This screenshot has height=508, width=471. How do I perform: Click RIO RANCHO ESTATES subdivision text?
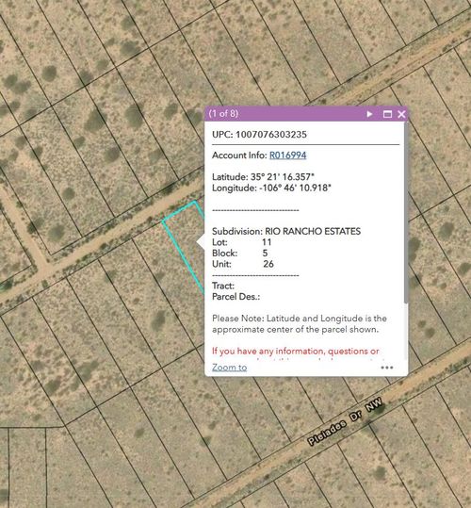(x=313, y=231)
